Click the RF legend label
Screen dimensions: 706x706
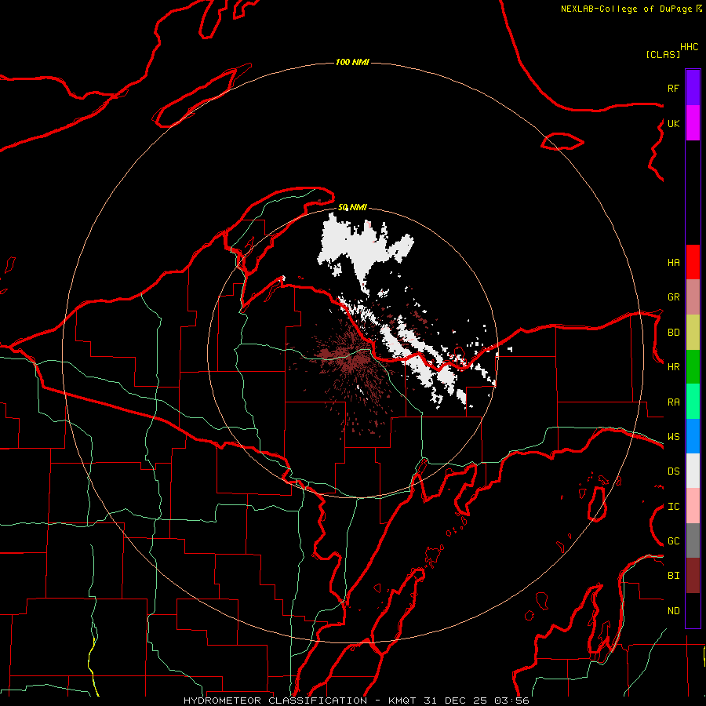click(x=673, y=88)
